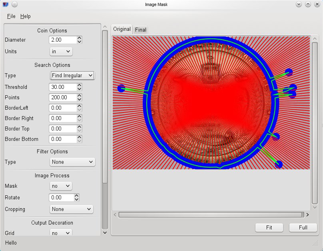Click the Border Right value field
This screenshot has width=323, height=251.
63,118
